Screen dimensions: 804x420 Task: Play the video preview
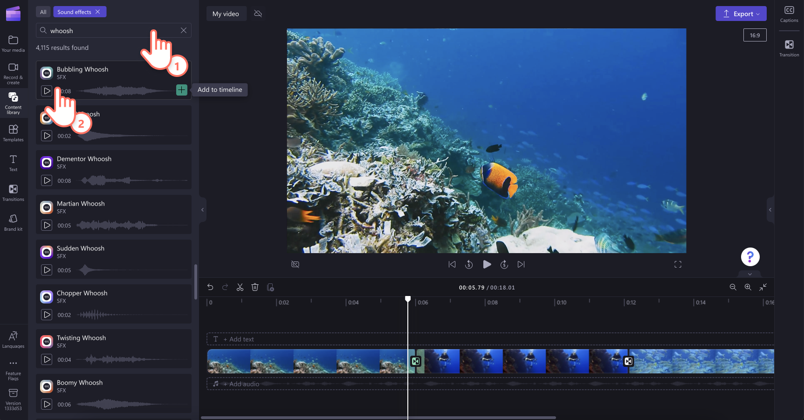pyautogui.click(x=487, y=264)
